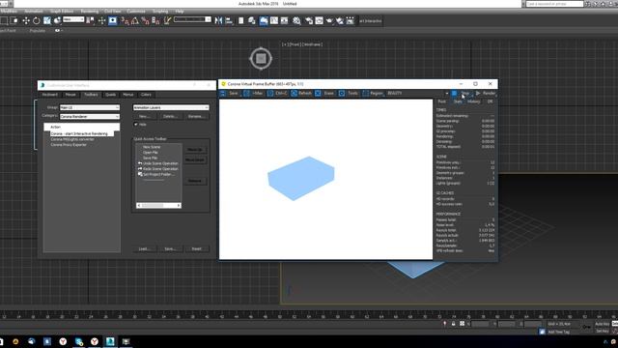Toggle Percent Snap in main toolbar
618x348 pixels.
click(x=146, y=20)
